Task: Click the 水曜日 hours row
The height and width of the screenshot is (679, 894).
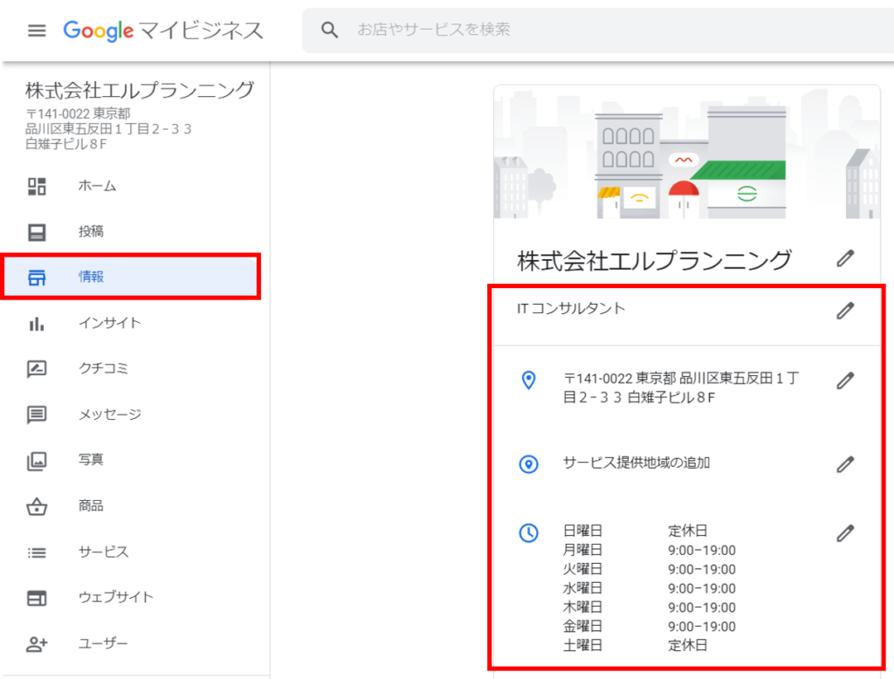Action: (650, 588)
